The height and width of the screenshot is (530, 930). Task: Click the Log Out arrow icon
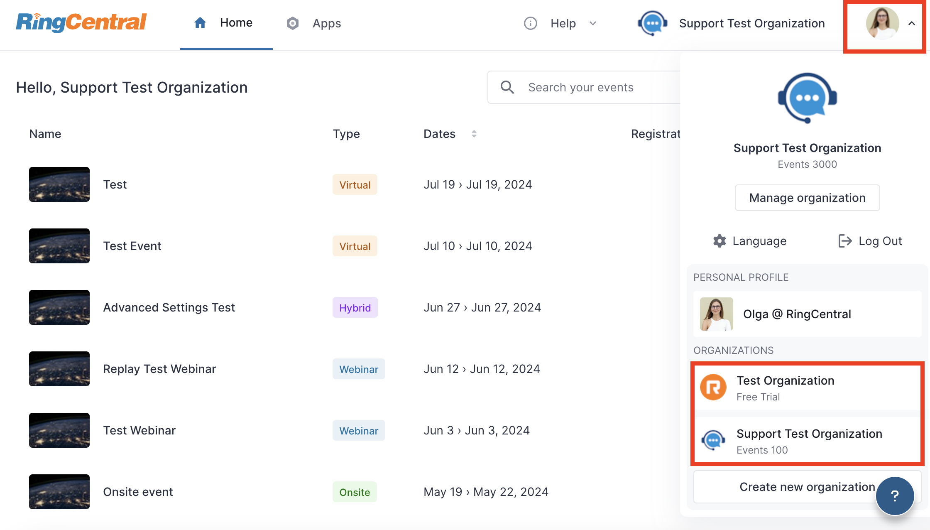coord(845,241)
